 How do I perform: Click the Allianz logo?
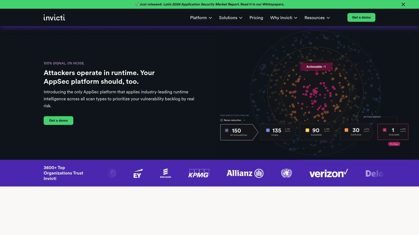[245, 173]
